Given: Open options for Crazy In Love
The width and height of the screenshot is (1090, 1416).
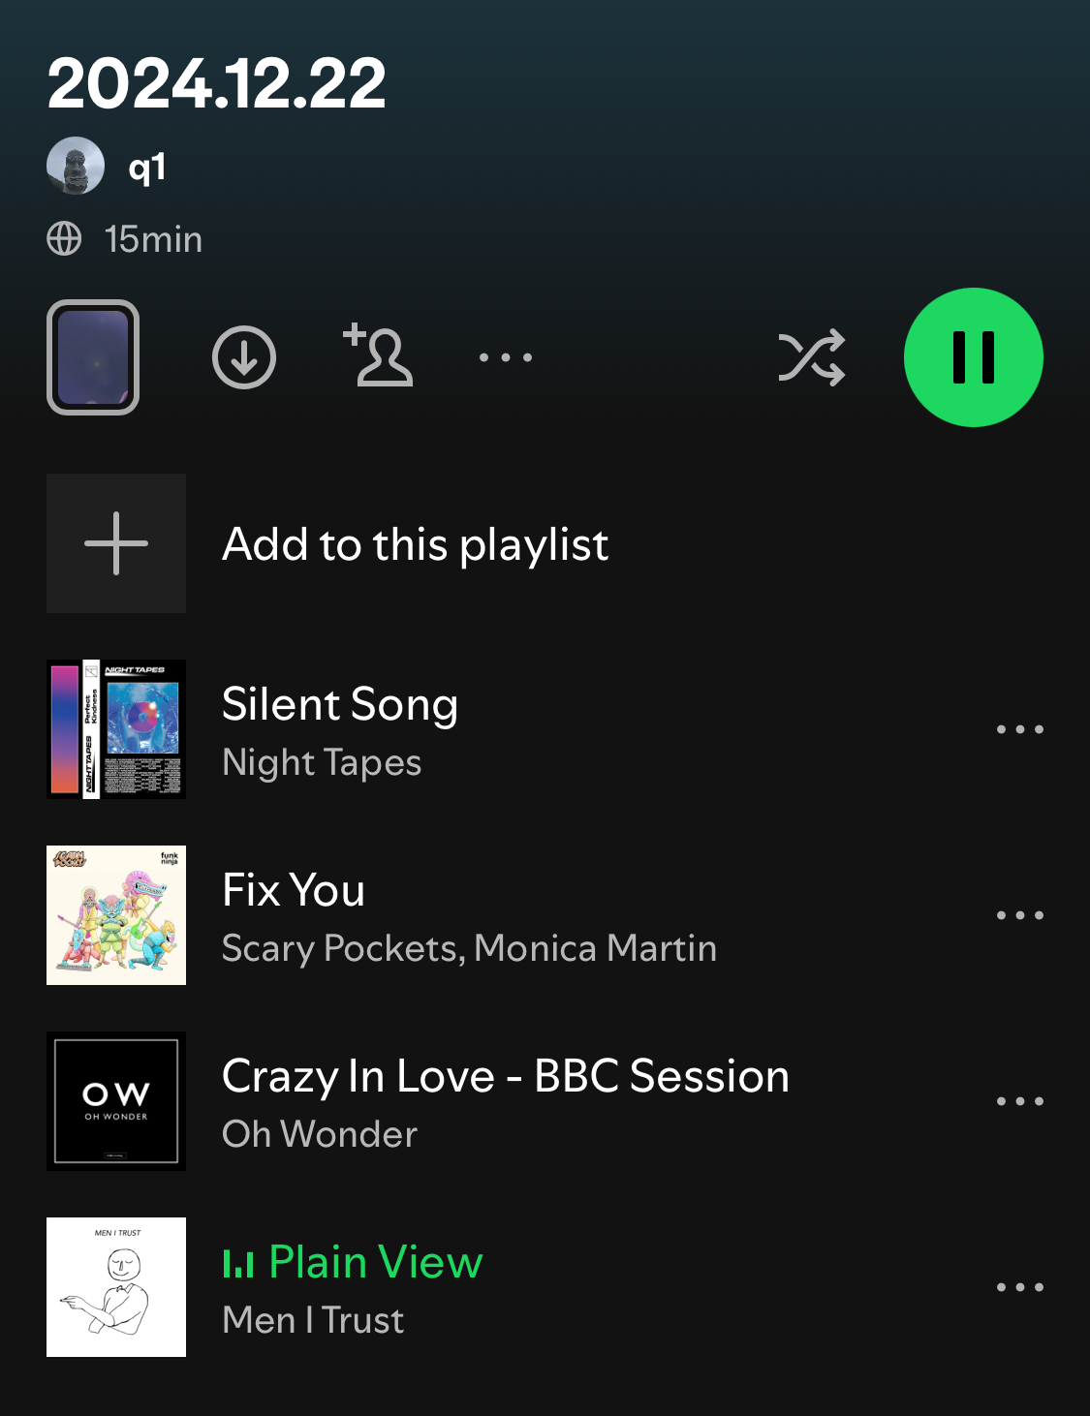Looking at the screenshot, I should tap(1020, 1101).
